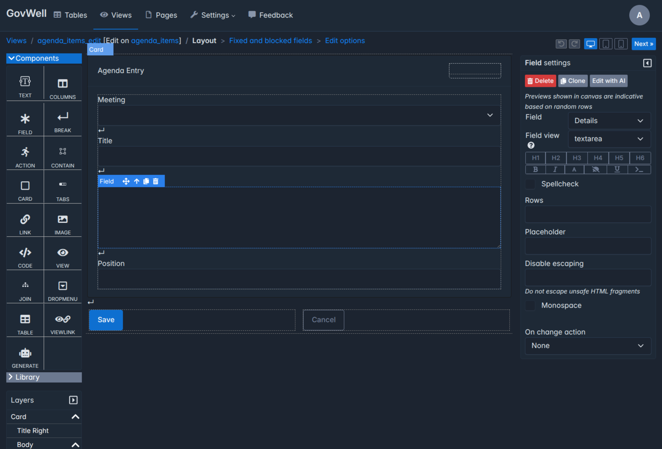This screenshot has width=662, height=449.
Task: Toggle bold text style button
Action: click(535, 170)
